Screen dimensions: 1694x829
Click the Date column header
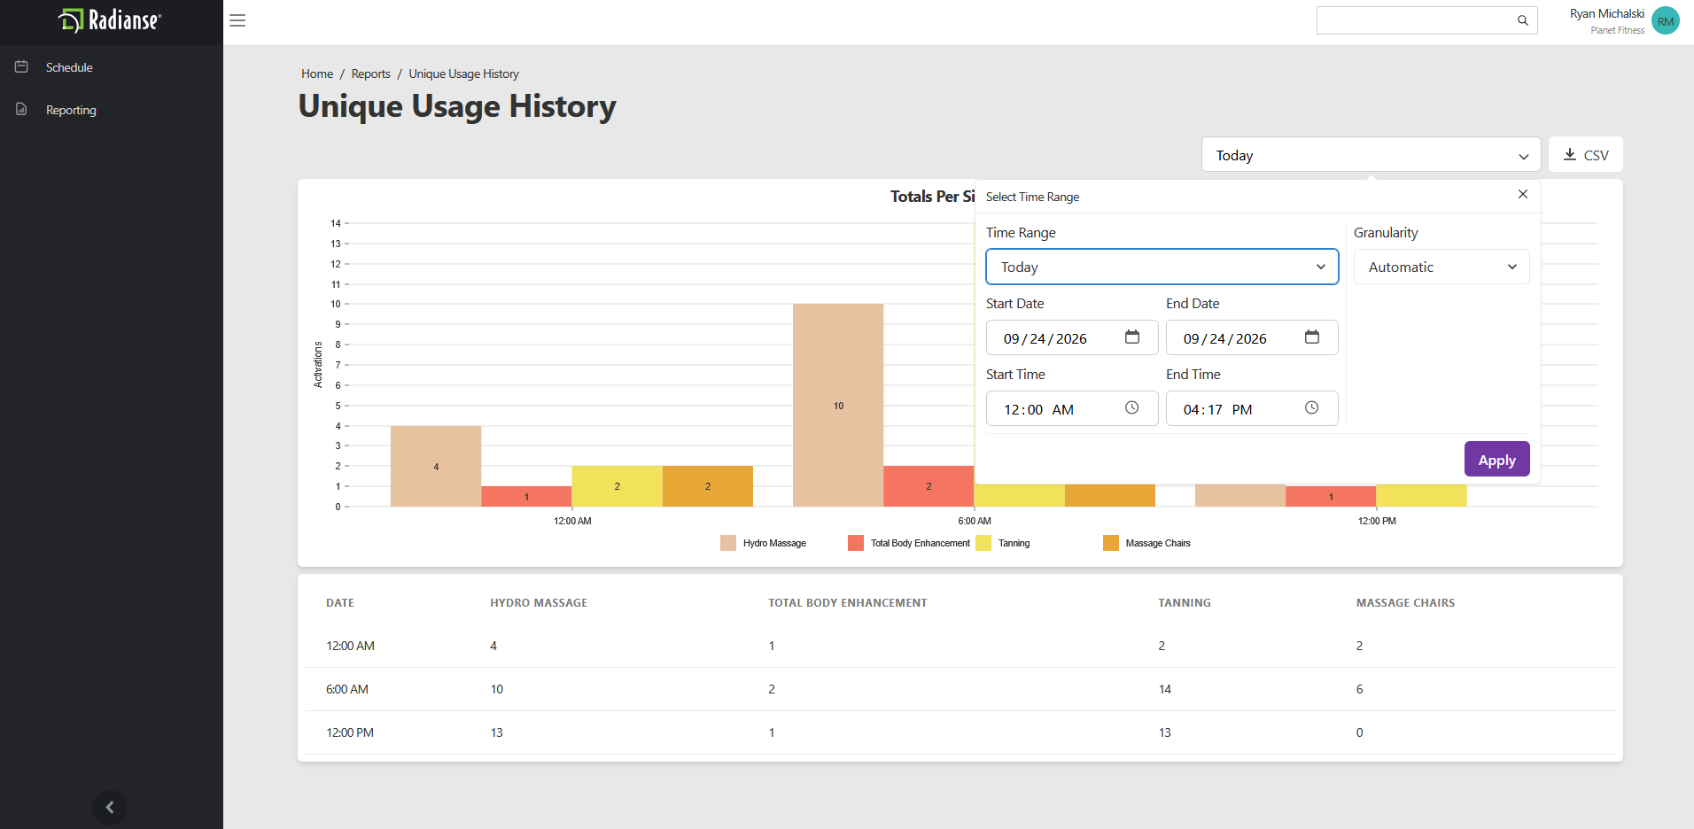pos(340,602)
